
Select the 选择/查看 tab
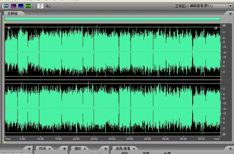[x=123, y=149]
